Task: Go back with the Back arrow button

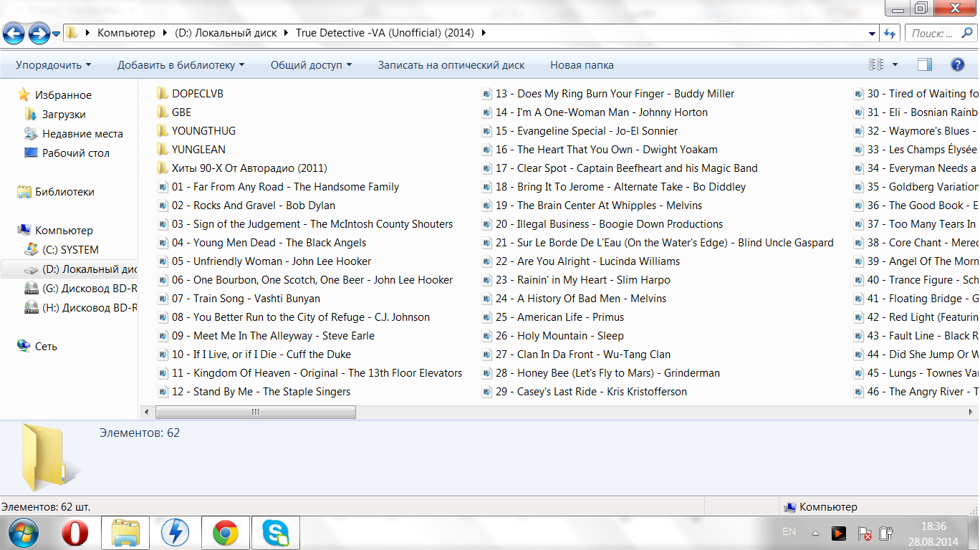Action: click(14, 33)
